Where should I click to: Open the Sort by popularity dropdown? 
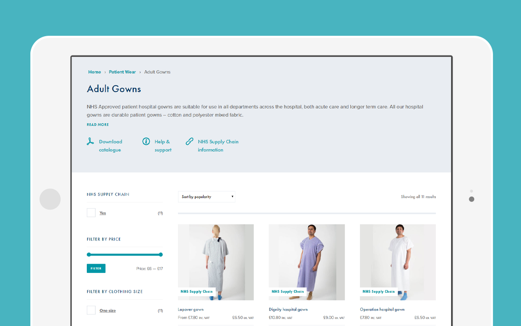[206, 197]
